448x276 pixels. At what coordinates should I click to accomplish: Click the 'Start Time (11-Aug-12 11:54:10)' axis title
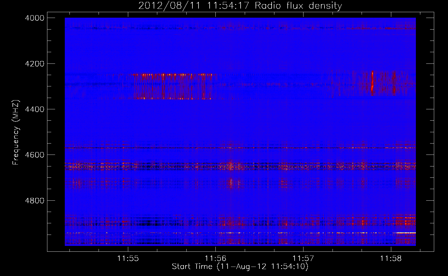point(240,267)
